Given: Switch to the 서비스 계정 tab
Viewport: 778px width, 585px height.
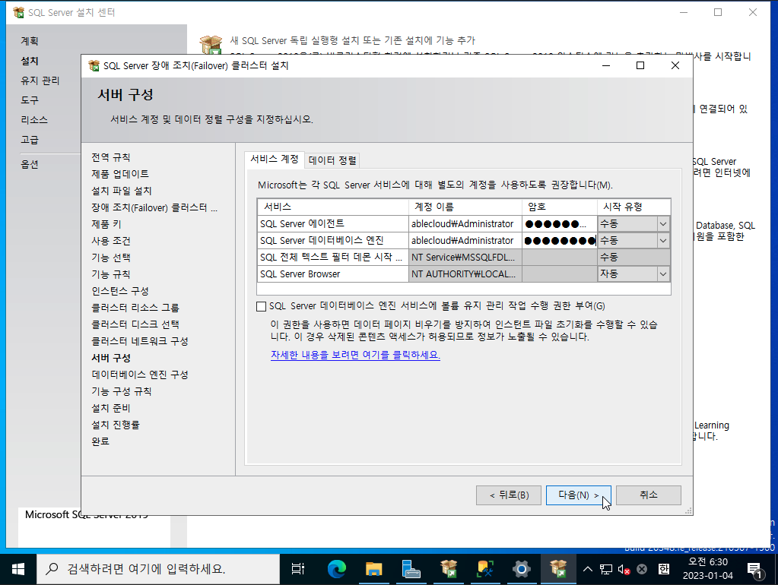Looking at the screenshot, I should coord(275,159).
